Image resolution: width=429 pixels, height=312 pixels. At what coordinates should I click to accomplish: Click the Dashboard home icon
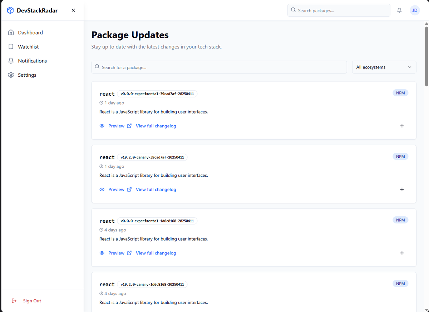(11, 32)
